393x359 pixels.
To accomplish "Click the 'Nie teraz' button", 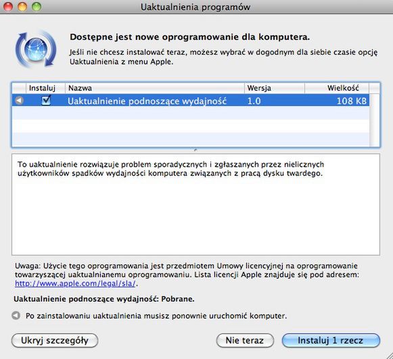I will pos(245,341).
